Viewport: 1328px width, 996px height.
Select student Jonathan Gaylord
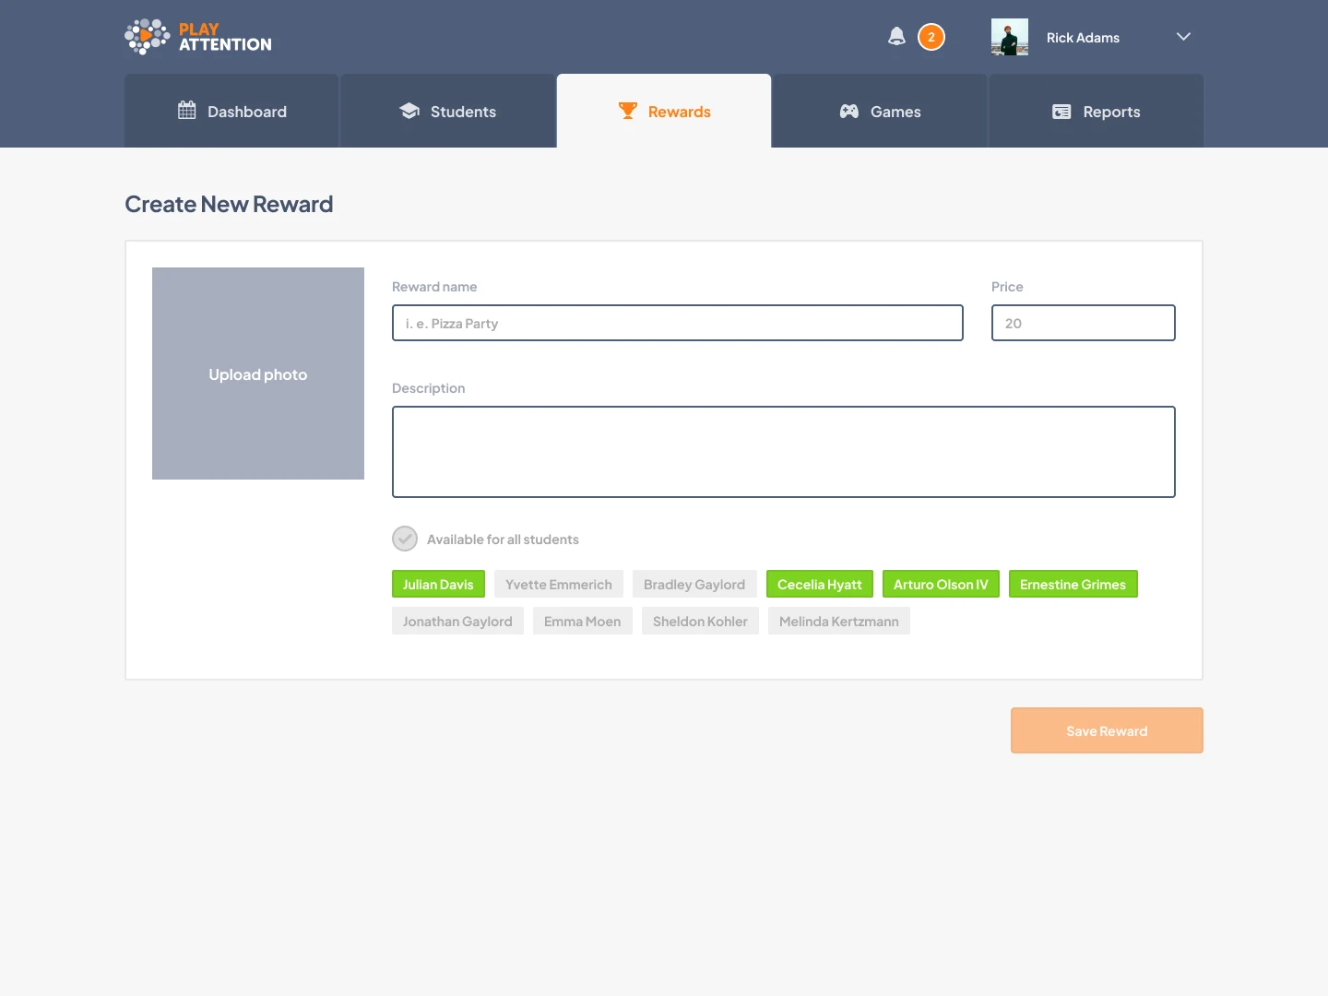click(457, 621)
